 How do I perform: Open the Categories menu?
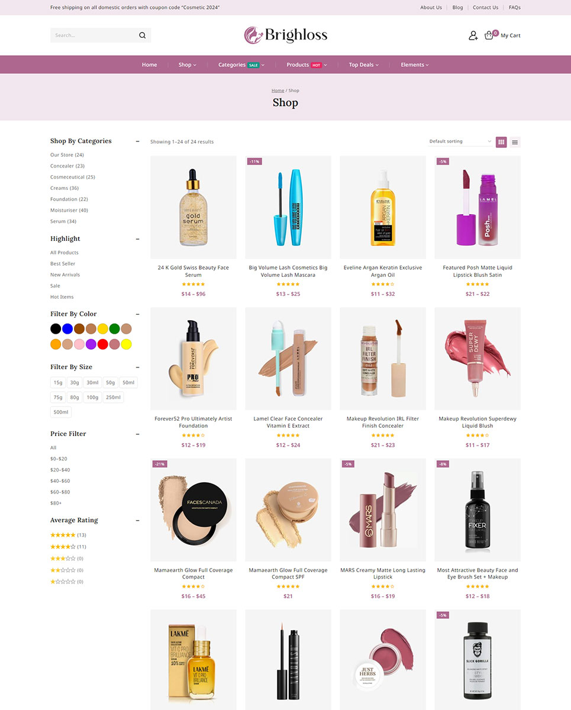click(241, 65)
